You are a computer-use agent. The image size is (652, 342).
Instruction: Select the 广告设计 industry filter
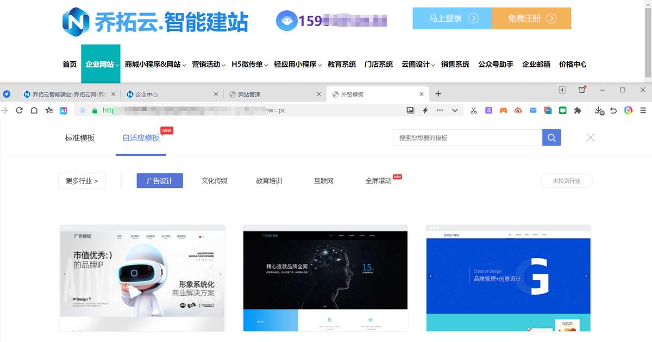160,181
